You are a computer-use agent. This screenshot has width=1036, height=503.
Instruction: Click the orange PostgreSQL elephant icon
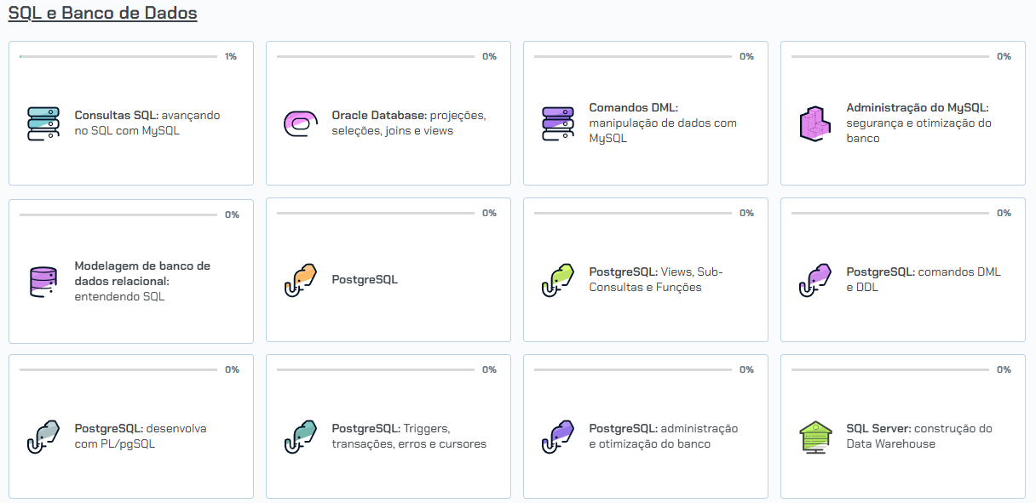[x=300, y=280]
